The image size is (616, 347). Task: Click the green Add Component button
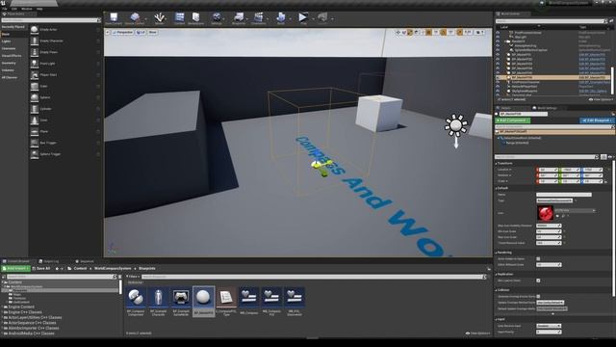tap(513, 120)
